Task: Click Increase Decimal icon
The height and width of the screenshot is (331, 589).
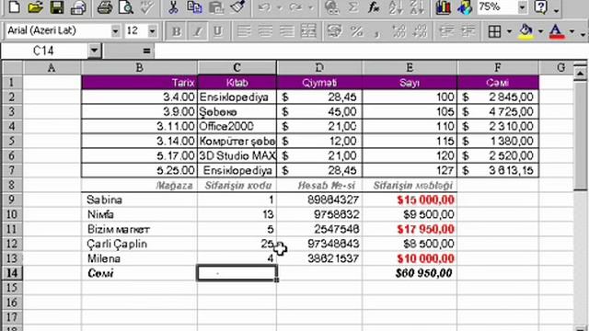Action: coord(398,31)
